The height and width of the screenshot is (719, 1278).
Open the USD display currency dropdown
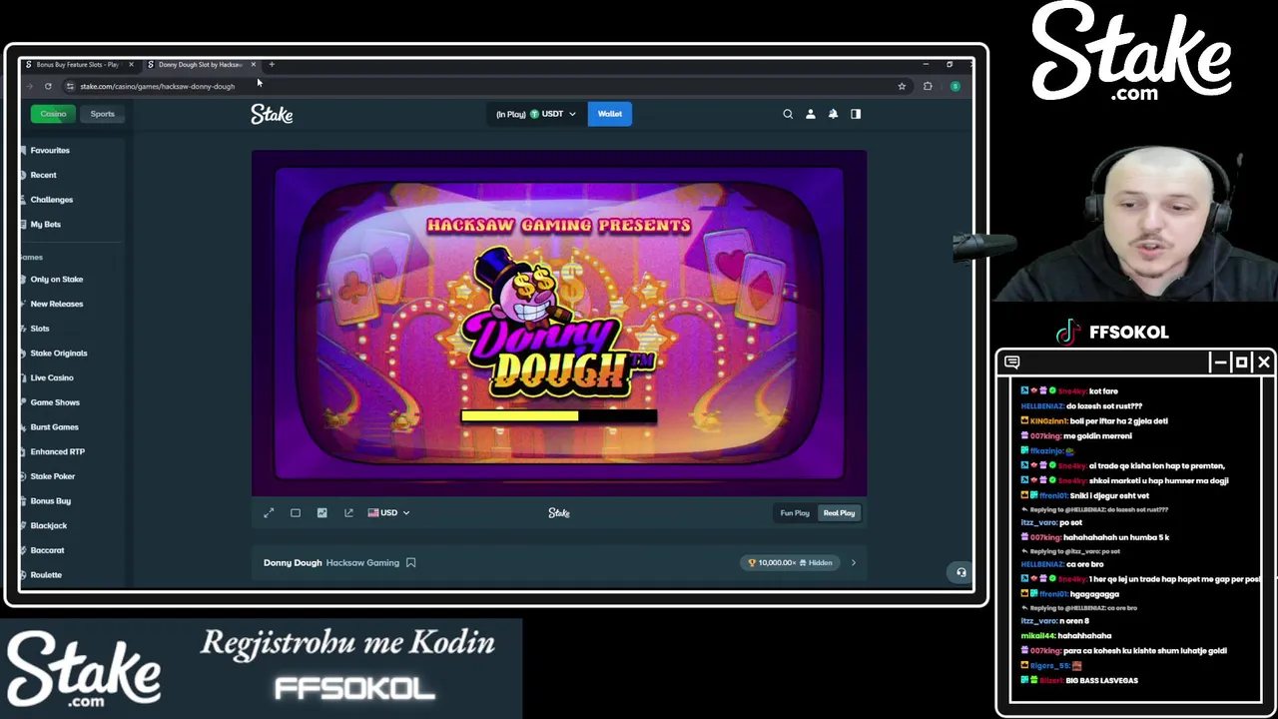[388, 513]
